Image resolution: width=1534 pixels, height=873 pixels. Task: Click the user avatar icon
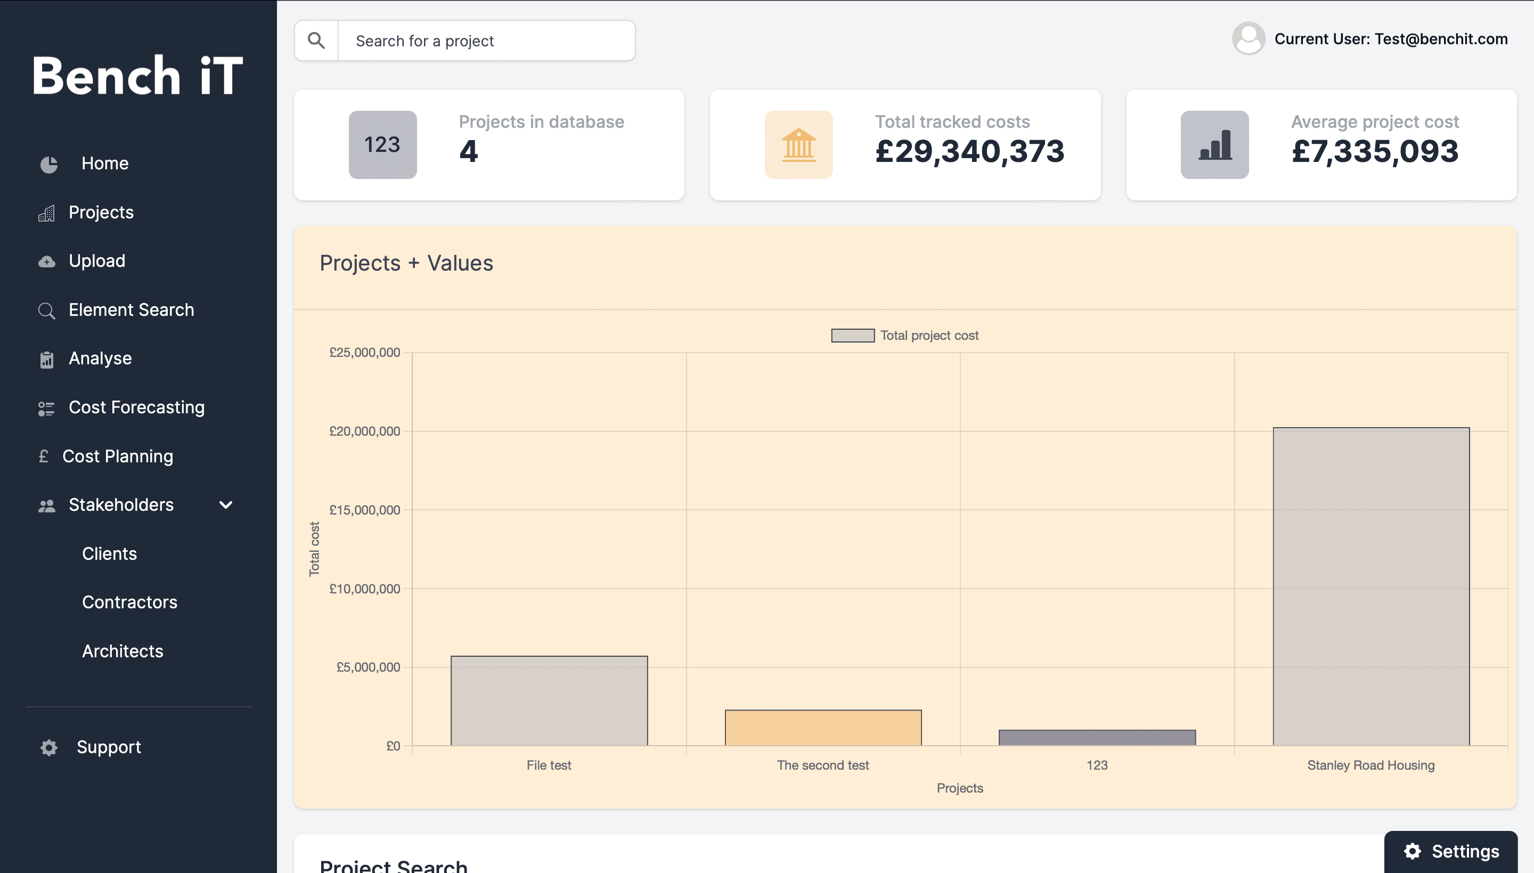(x=1248, y=39)
